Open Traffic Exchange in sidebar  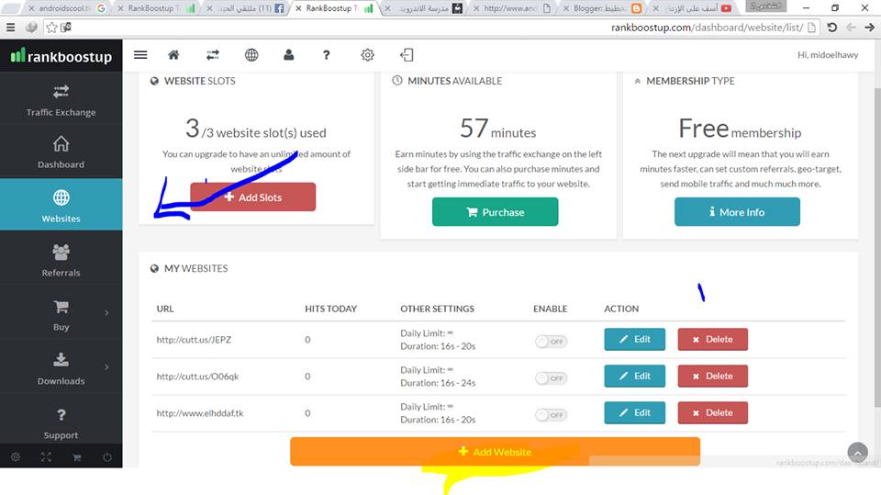pyautogui.click(x=61, y=100)
